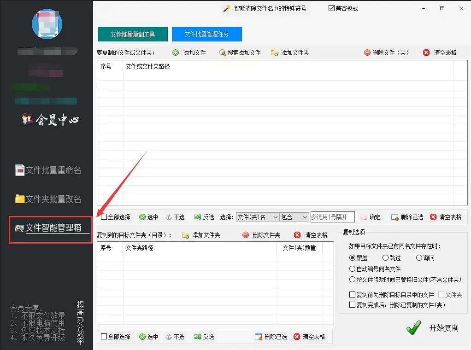471x350 pixels.
Task: Select the 覆盖 overwrite radio button
Action: [353, 258]
